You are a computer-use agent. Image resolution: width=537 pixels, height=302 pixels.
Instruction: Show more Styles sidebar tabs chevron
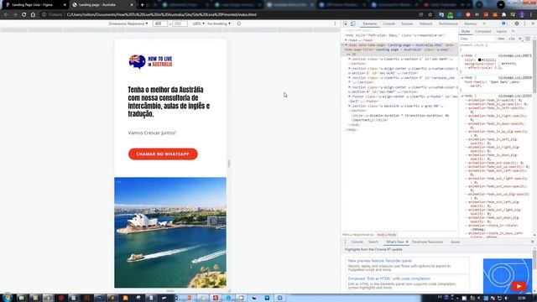pyautogui.click(x=513, y=31)
